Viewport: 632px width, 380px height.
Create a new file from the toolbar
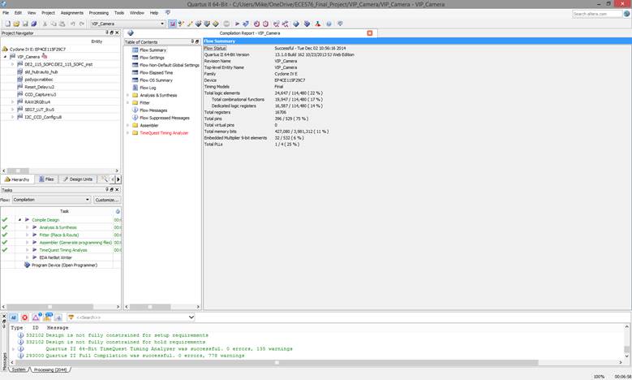tap(7, 24)
